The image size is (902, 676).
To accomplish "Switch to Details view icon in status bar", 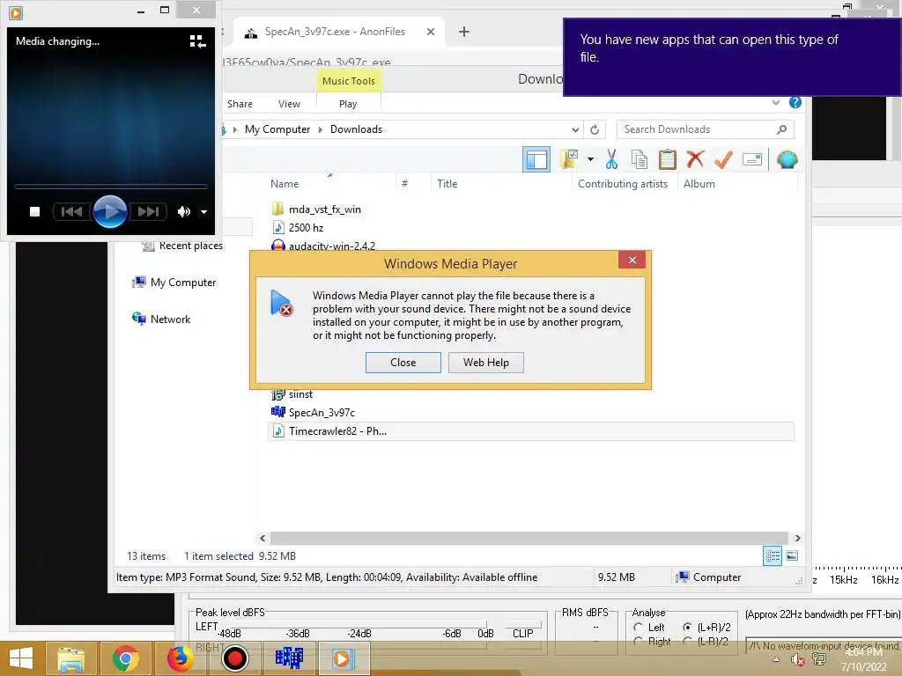I will (x=772, y=556).
